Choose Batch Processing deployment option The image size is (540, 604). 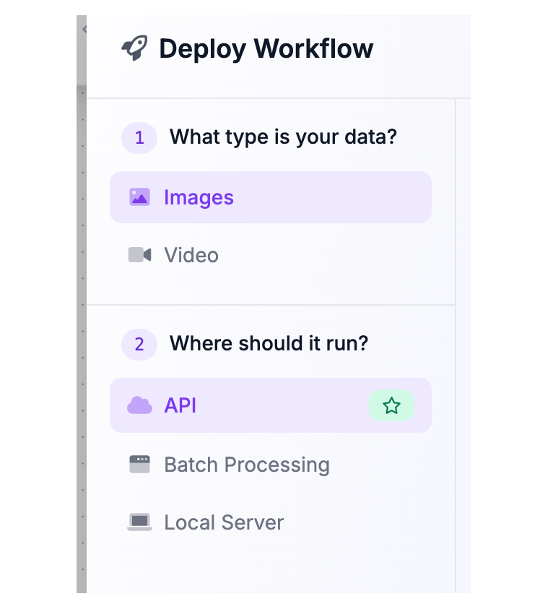click(247, 465)
